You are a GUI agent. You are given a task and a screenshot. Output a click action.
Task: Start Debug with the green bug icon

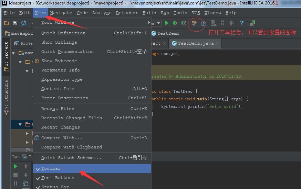pos(175,23)
